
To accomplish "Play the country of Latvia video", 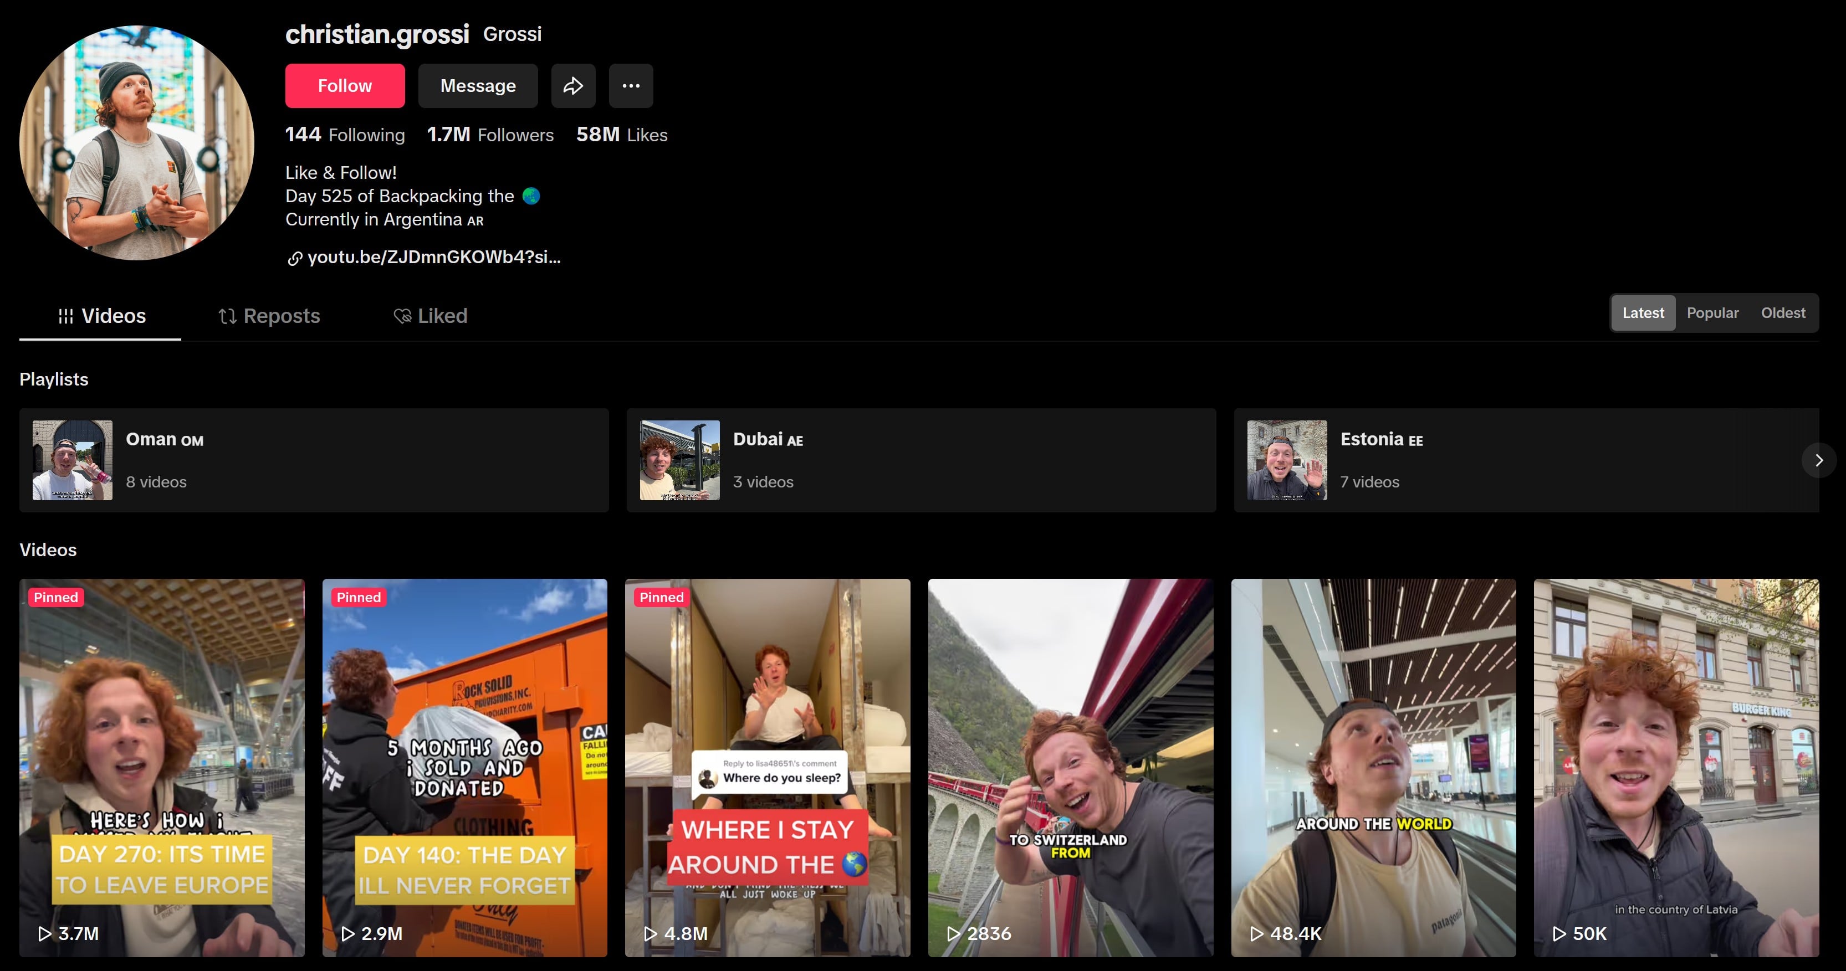I will tap(1676, 768).
